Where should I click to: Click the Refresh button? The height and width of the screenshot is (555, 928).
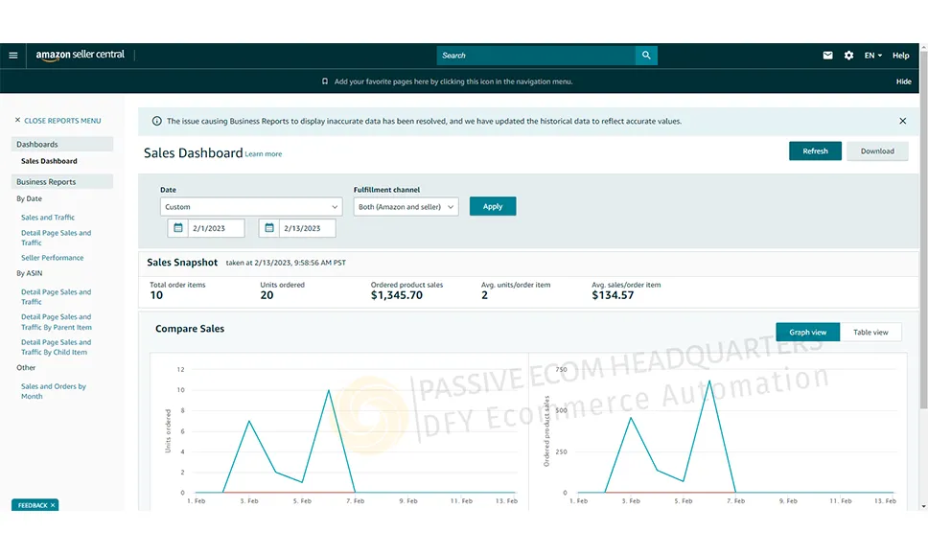(815, 151)
